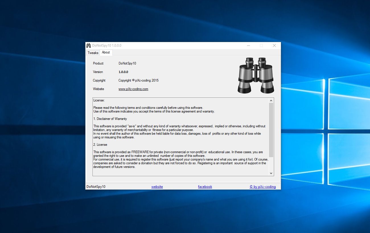Close the DoNotSpy10 window
The height and width of the screenshot is (233, 370).
pos(274,45)
